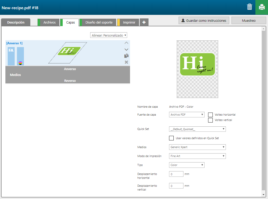268x199 pixels.
Task: Open the Modo de impresión dropdown
Action: 197,156
